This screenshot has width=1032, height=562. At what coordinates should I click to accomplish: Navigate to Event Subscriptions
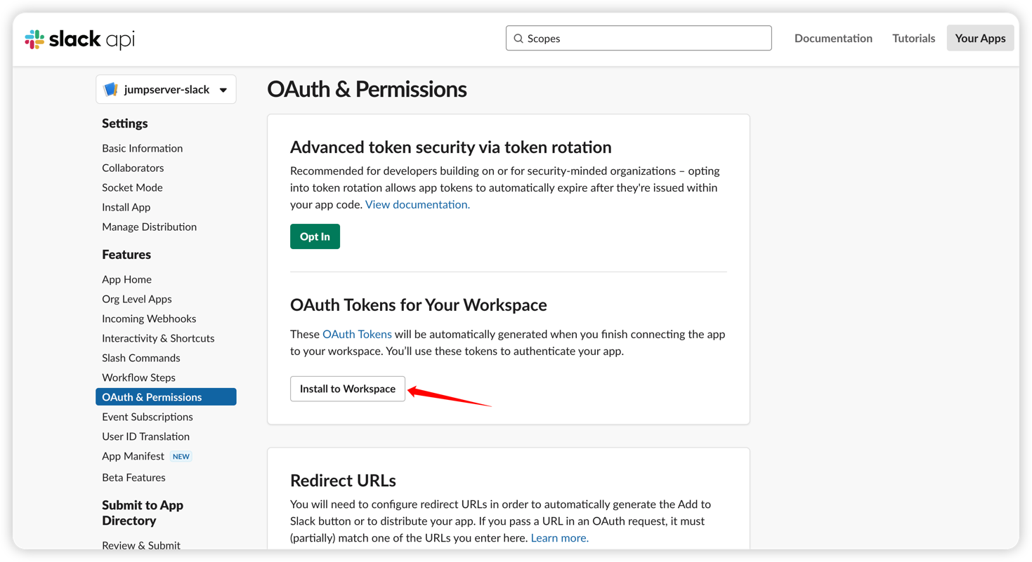pos(148,416)
